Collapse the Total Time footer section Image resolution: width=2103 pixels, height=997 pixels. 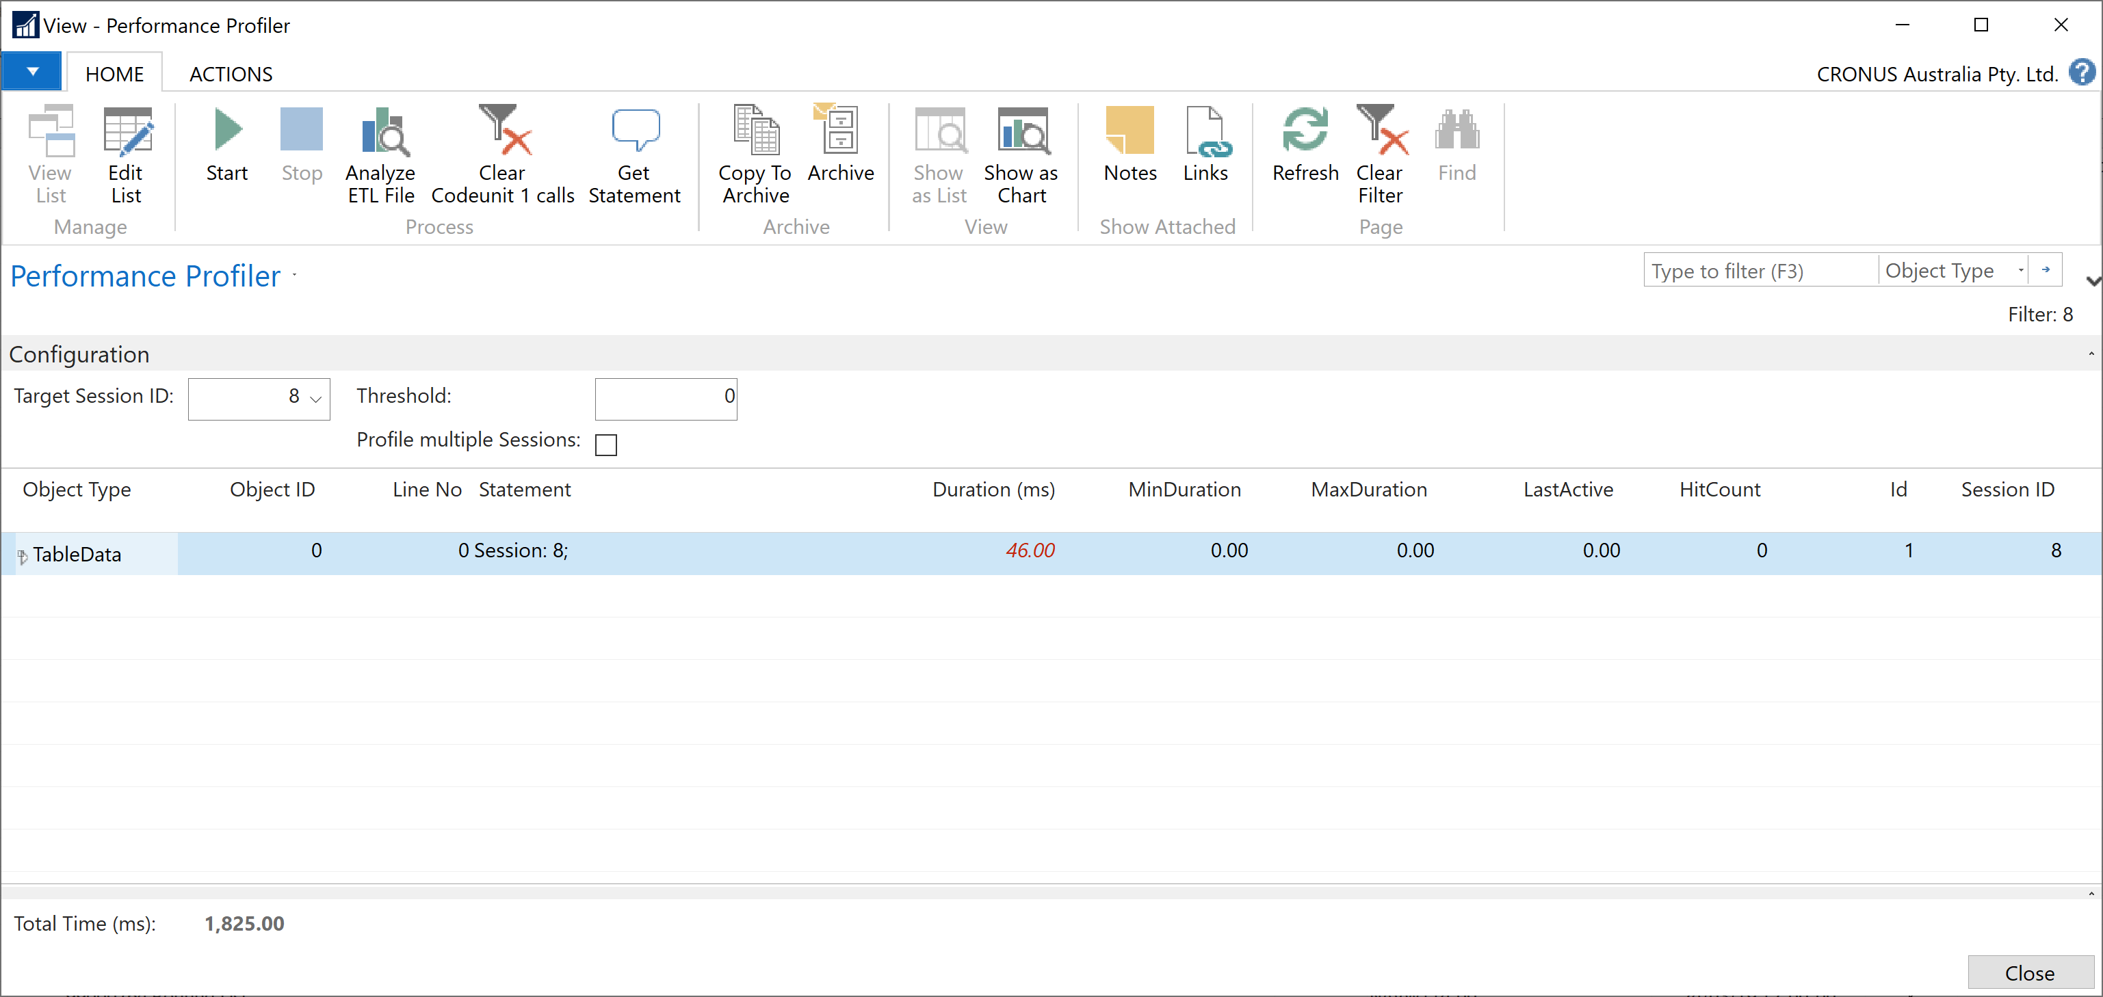tap(2091, 894)
